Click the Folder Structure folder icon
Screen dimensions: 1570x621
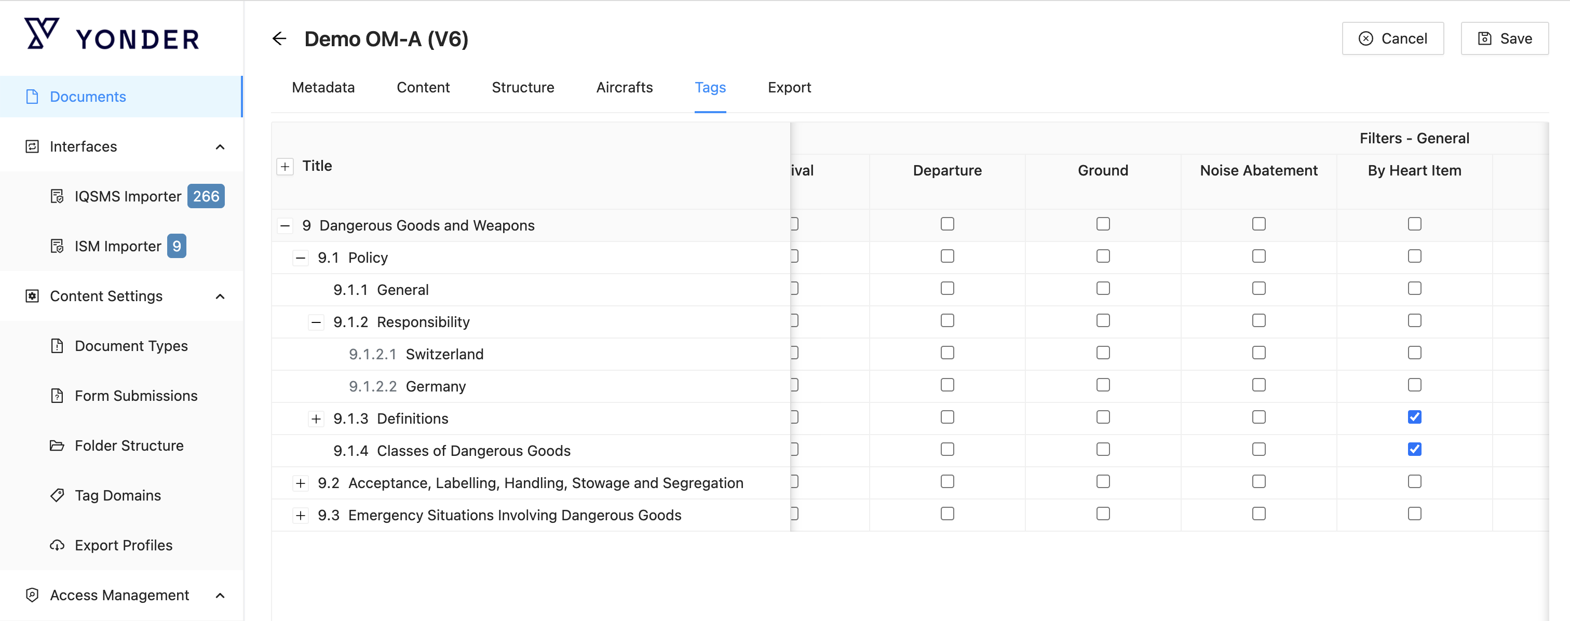point(57,446)
